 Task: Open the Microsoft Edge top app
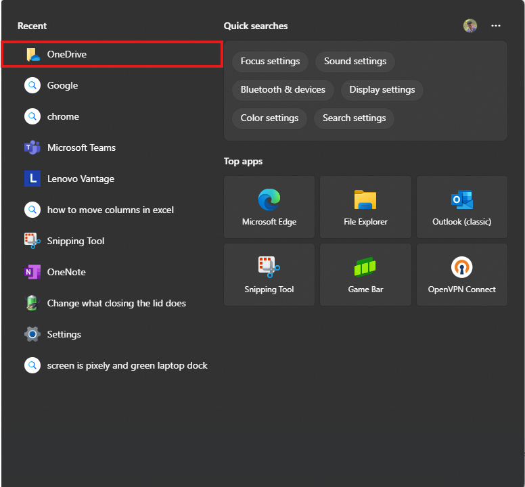click(269, 207)
